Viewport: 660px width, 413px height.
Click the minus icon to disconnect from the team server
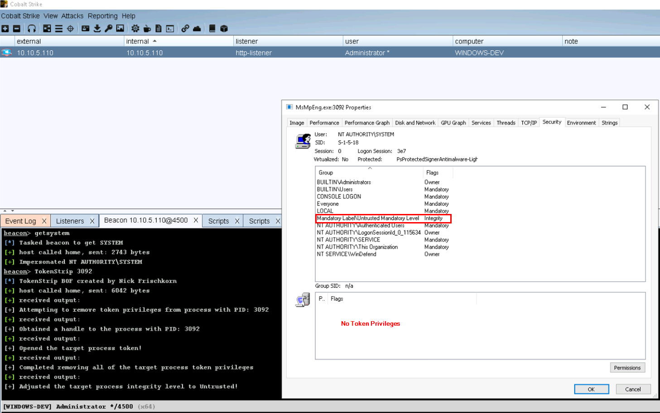click(17, 28)
